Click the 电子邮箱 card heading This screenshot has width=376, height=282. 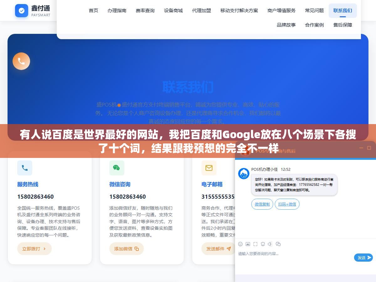click(x=212, y=184)
